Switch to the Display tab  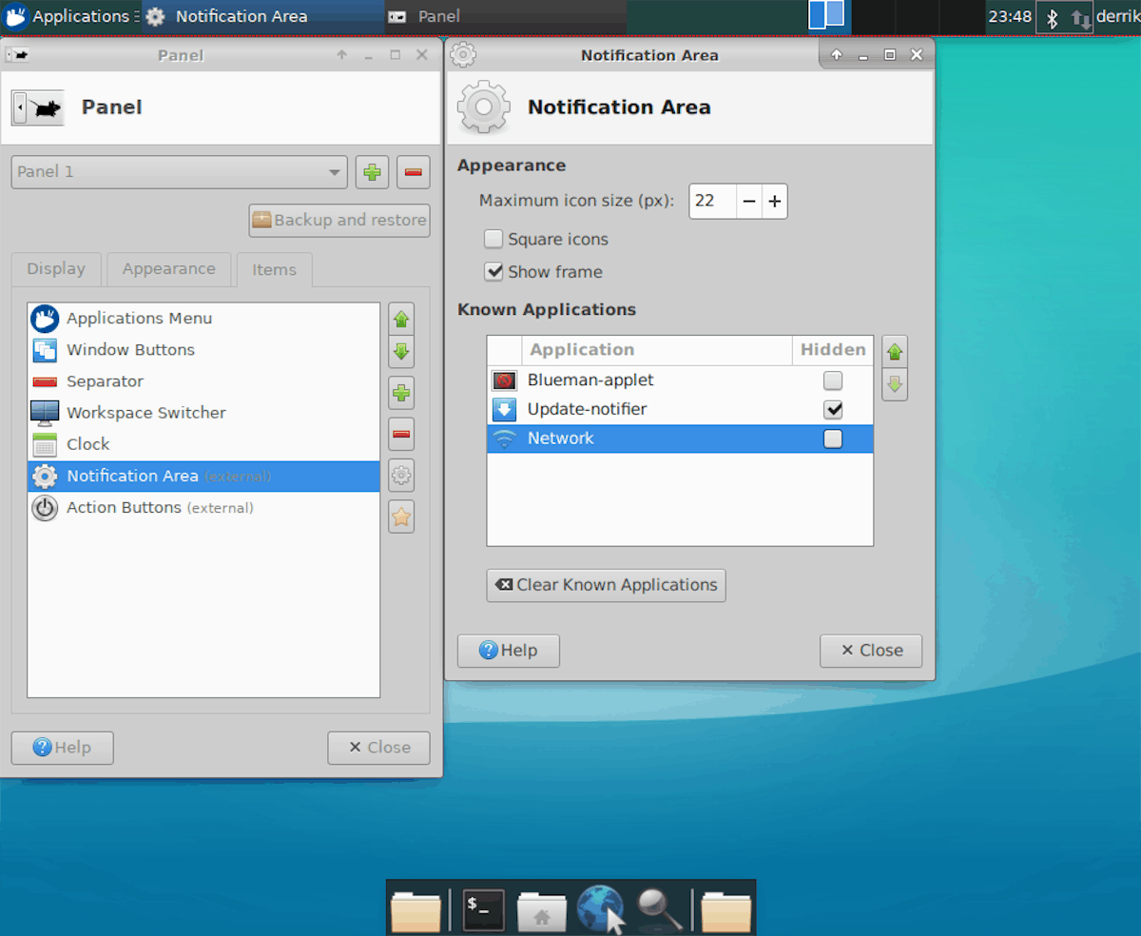(55, 269)
